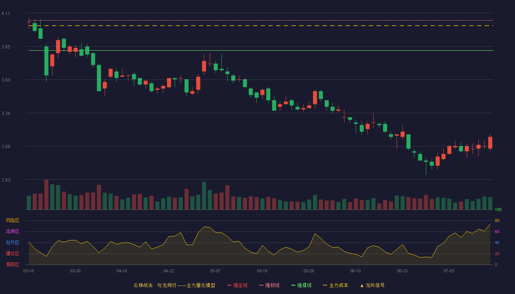Screen dimensions: 515x294
Task: Click the 3.09 price axis label
Action: click(x=6, y=147)
